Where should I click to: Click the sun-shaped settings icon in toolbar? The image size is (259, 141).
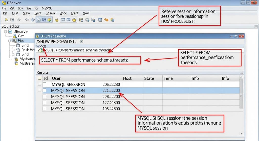click(x=6, y=20)
